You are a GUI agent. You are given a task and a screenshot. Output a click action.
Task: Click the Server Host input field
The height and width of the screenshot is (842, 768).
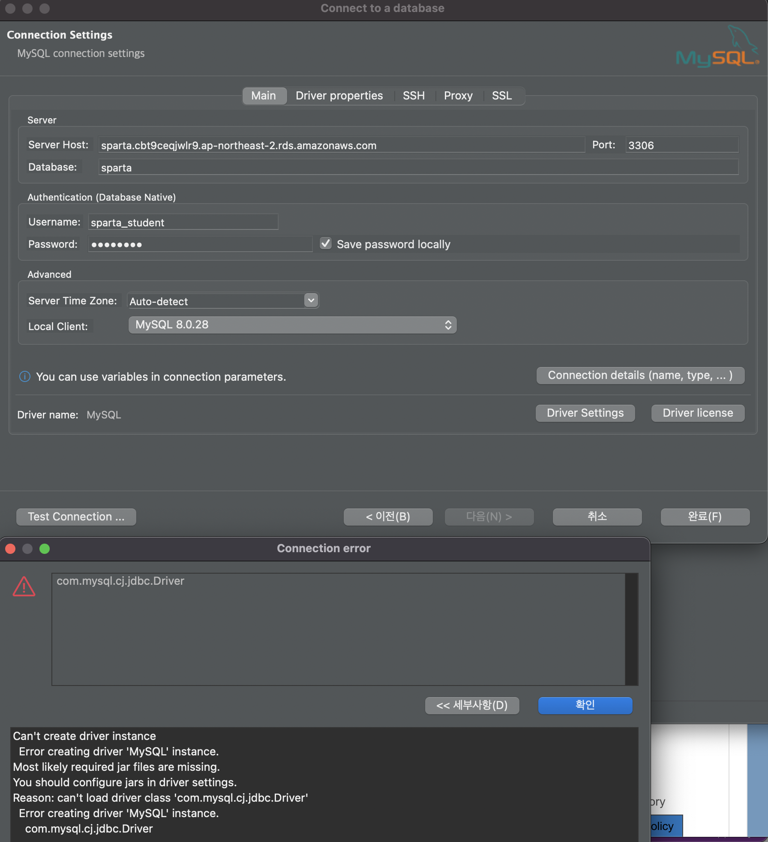pos(342,145)
